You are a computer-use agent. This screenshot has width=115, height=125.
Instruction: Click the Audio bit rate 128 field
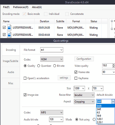56,119
